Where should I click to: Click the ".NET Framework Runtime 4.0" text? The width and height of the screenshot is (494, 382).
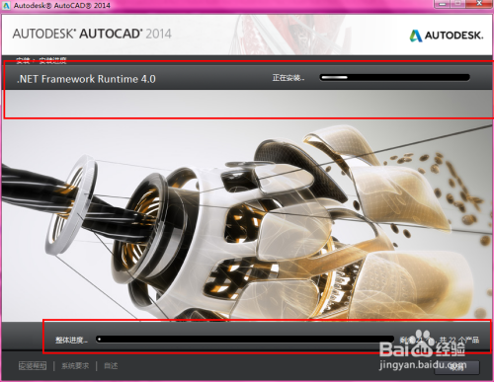click(x=86, y=79)
